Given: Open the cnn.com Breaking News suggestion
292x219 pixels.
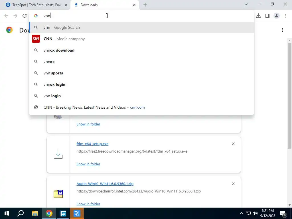Looking at the screenshot, I should coord(141,107).
